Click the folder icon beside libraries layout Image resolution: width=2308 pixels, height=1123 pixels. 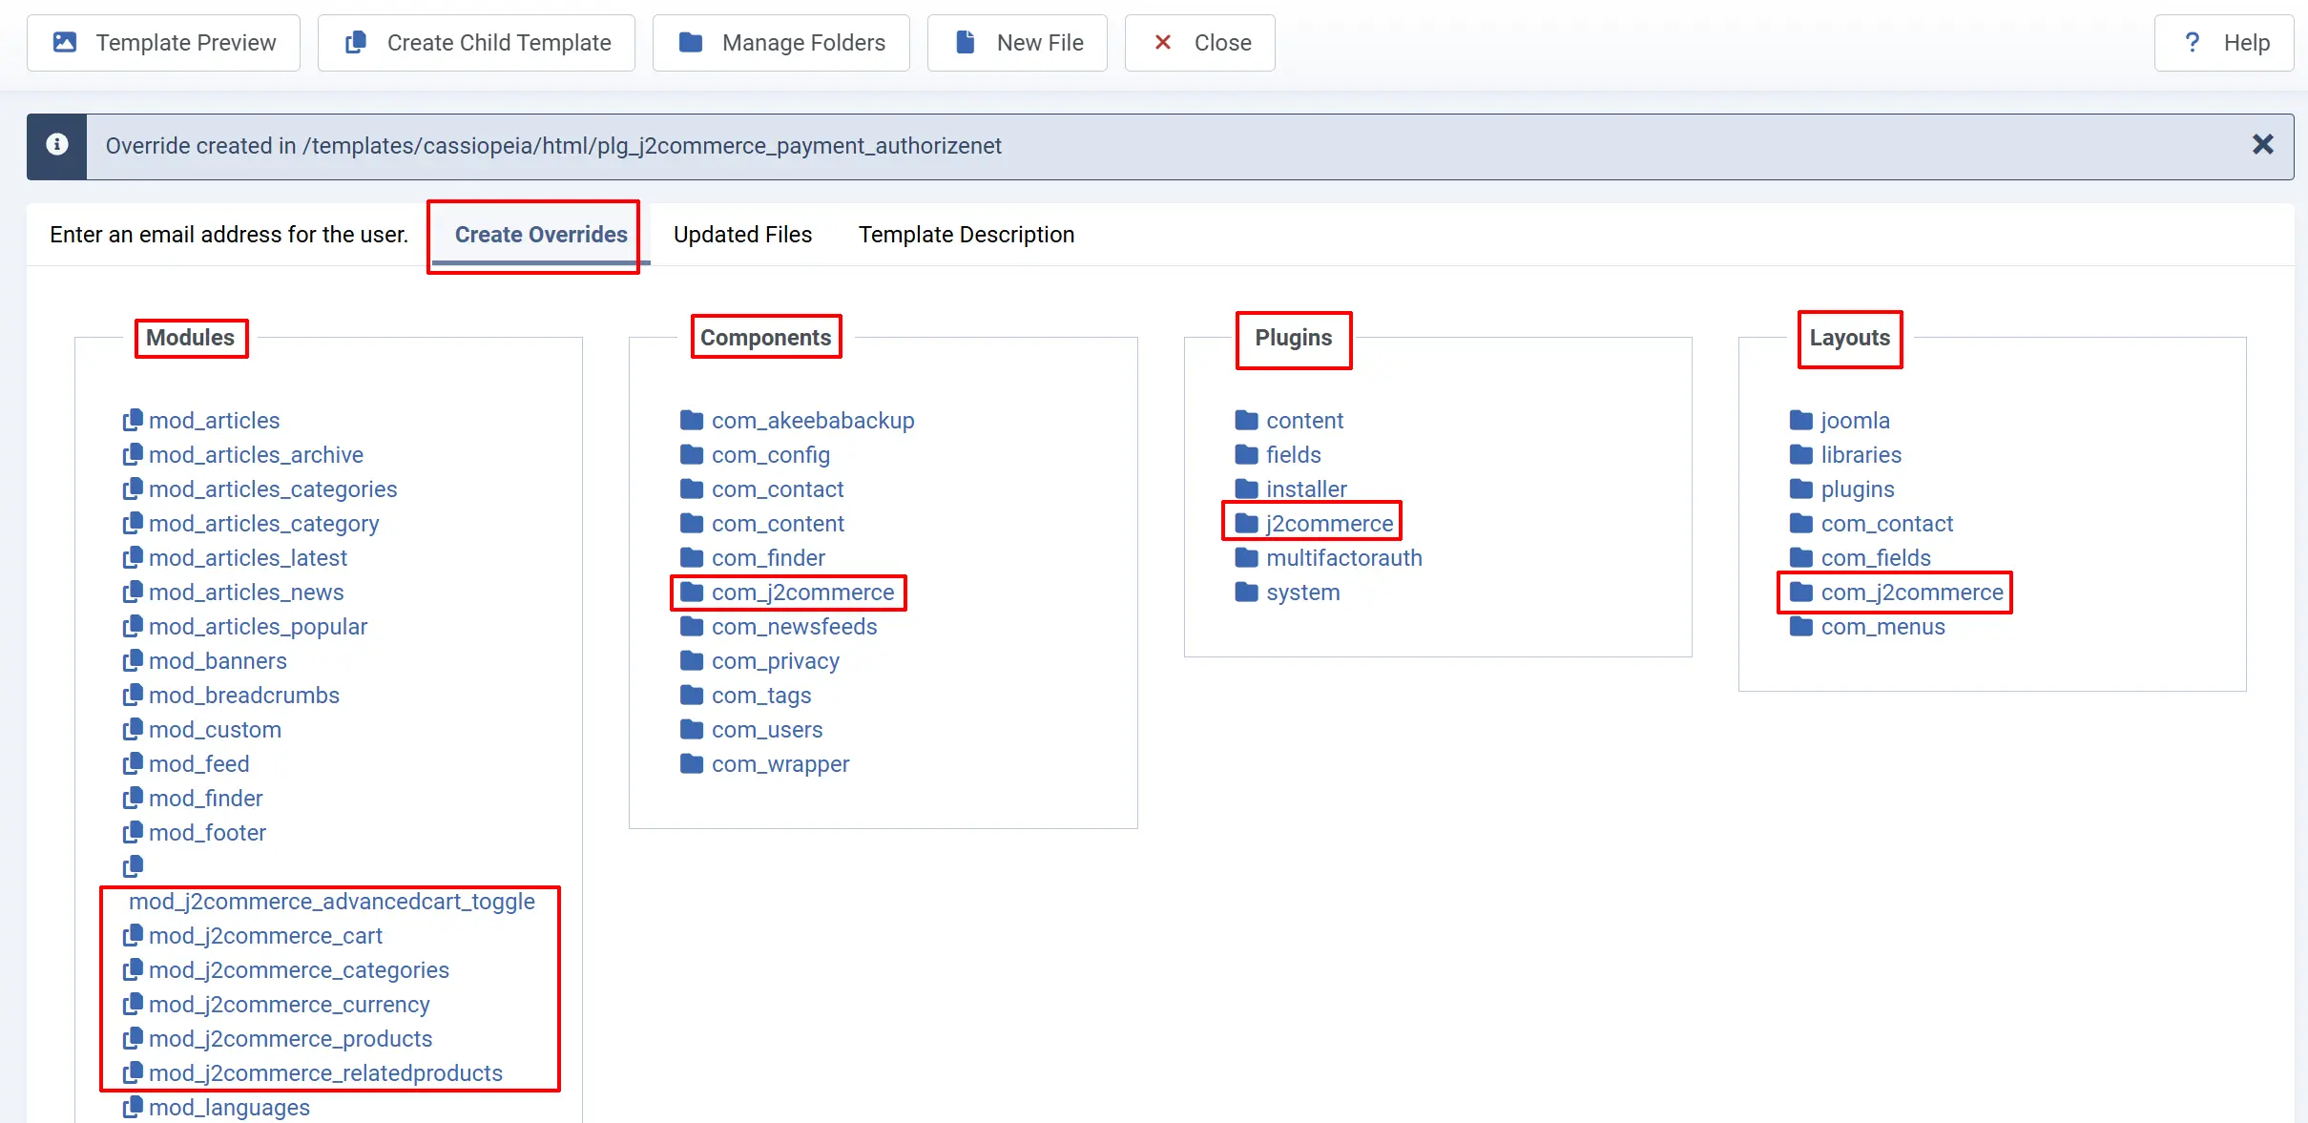[1801, 454]
